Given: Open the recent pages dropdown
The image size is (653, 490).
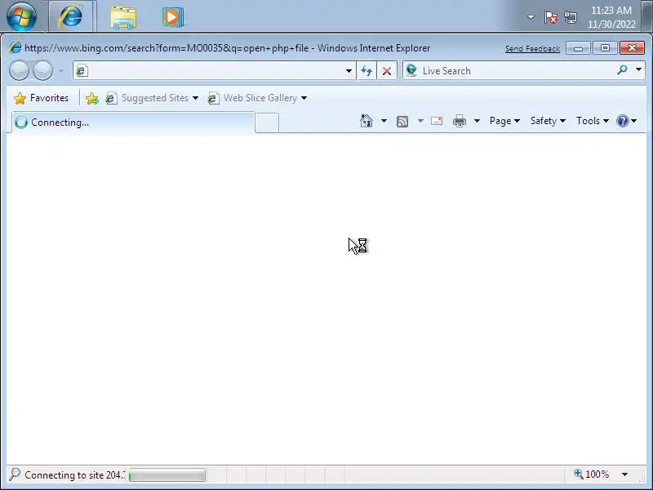Looking at the screenshot, I should (60, 70).
